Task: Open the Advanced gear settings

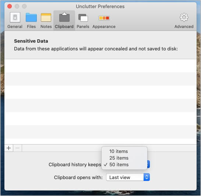Action: click(184, 21)
